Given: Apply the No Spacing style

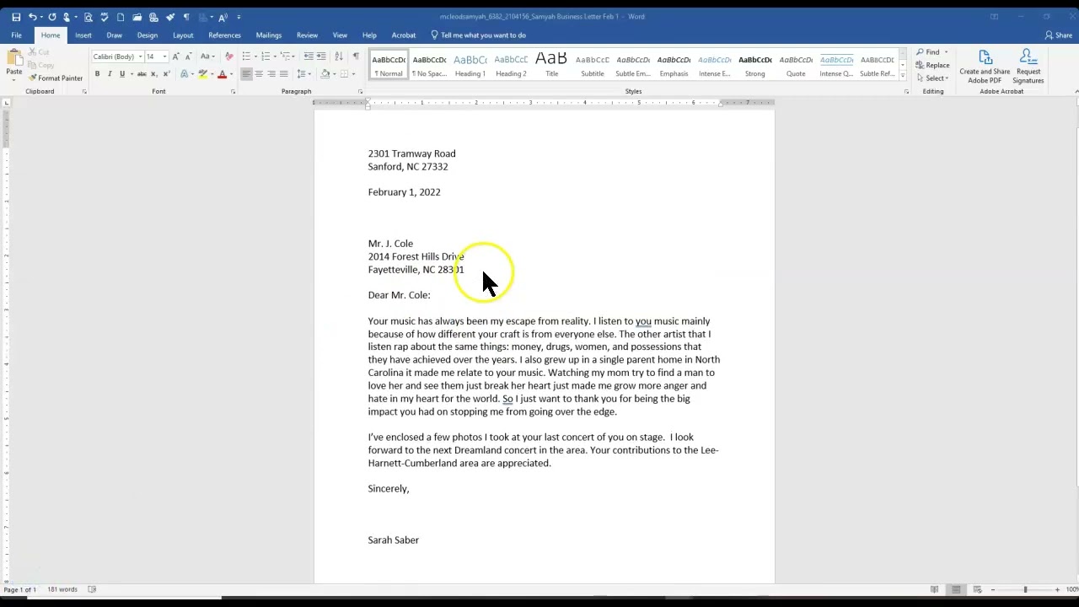Looking at the screenshot, I should 429,65.
